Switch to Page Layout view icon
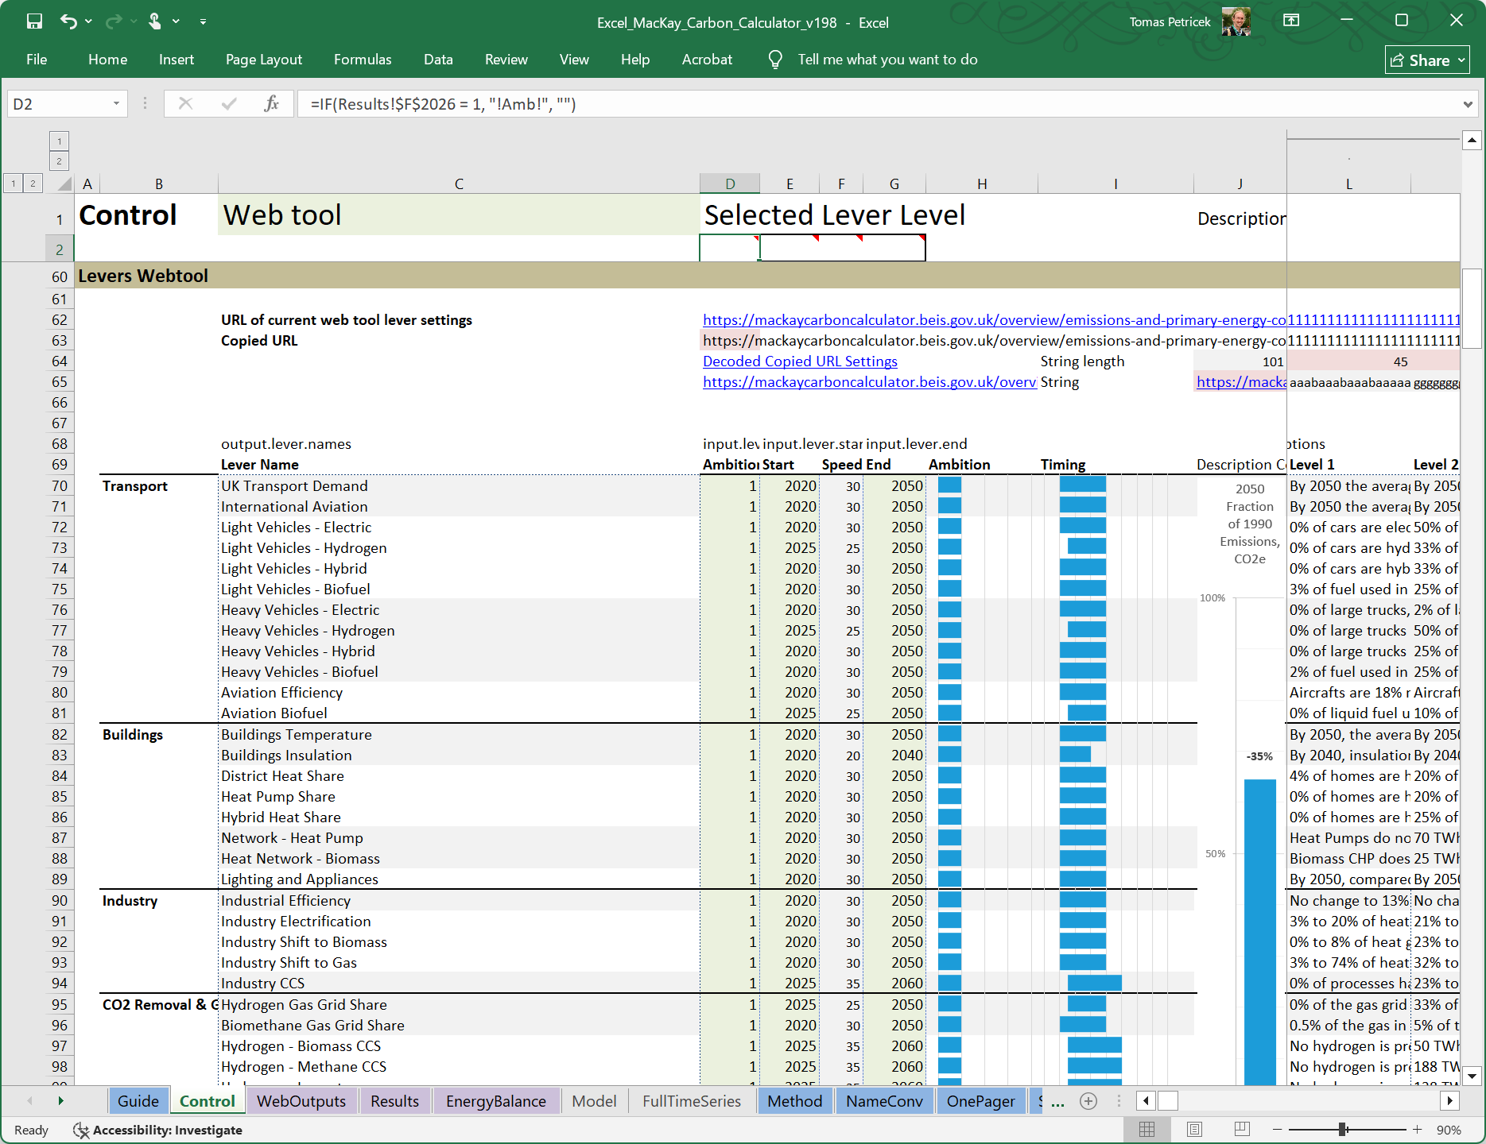The image size is (1486, 1144). [x=1194, y=1130]
